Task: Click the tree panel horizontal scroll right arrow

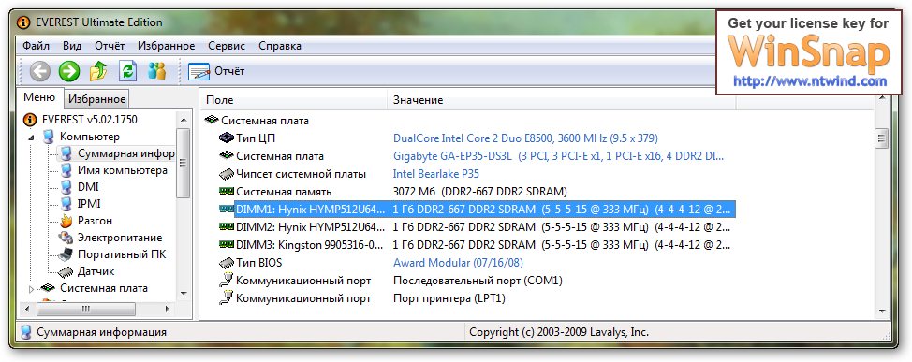Action: click(x=168, y=309)
